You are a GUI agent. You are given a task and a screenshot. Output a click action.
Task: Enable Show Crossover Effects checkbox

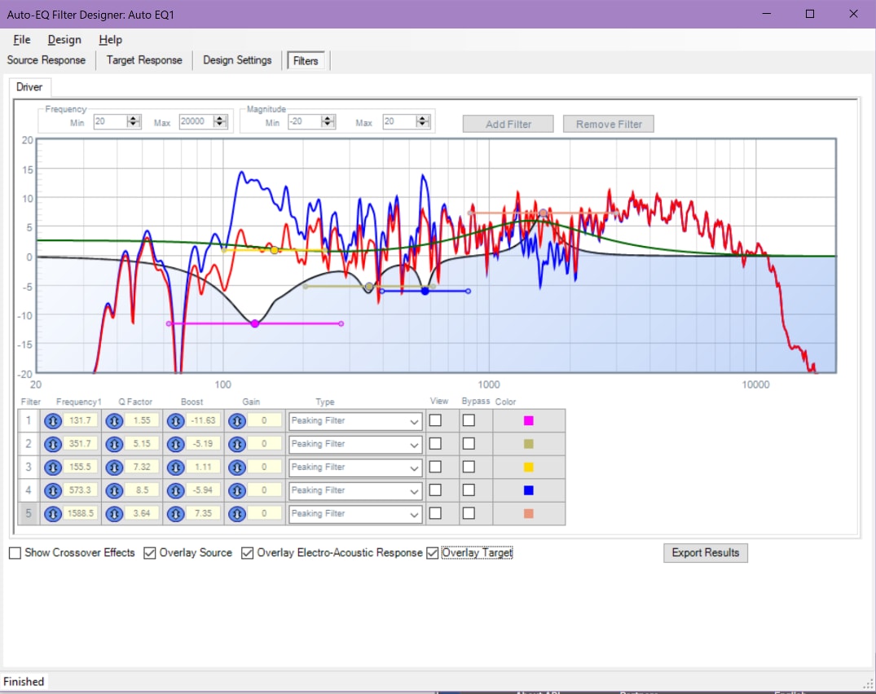[x=15, y=553]
